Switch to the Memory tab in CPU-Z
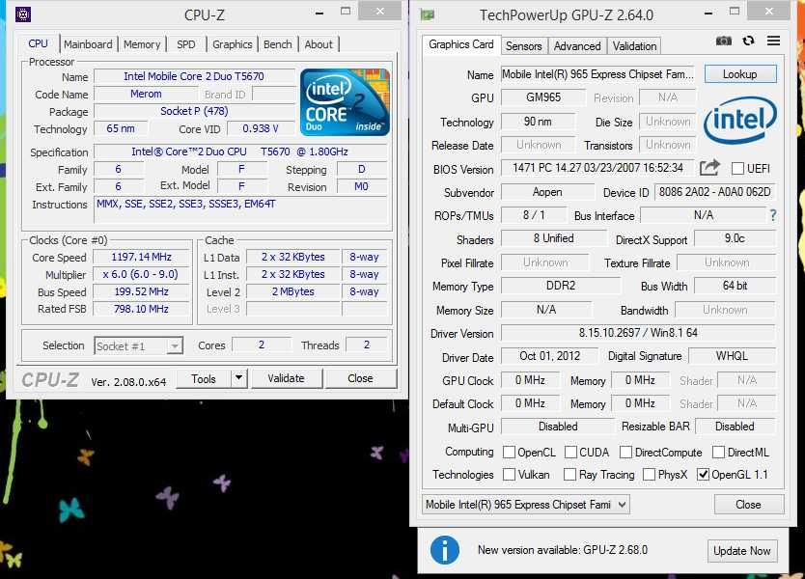 coord(142,44)
